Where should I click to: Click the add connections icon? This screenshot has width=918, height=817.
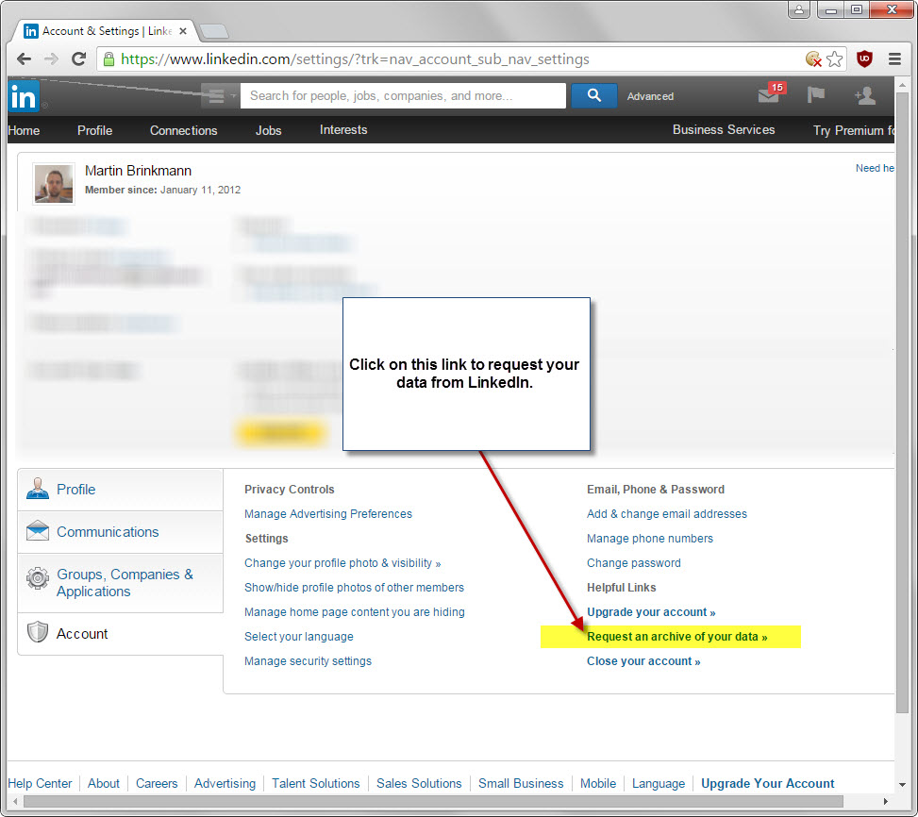pos(865,94)
